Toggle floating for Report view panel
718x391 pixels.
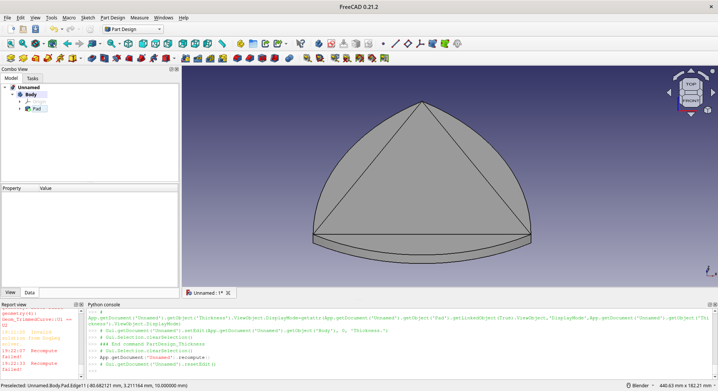click(x=76, y=305)
